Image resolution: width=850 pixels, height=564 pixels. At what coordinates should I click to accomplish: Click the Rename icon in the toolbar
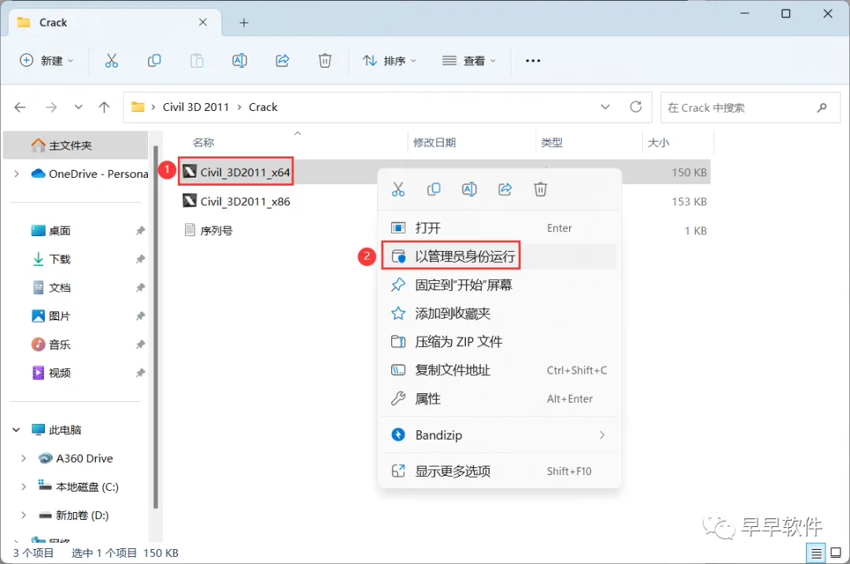click(x=239, y=61)
